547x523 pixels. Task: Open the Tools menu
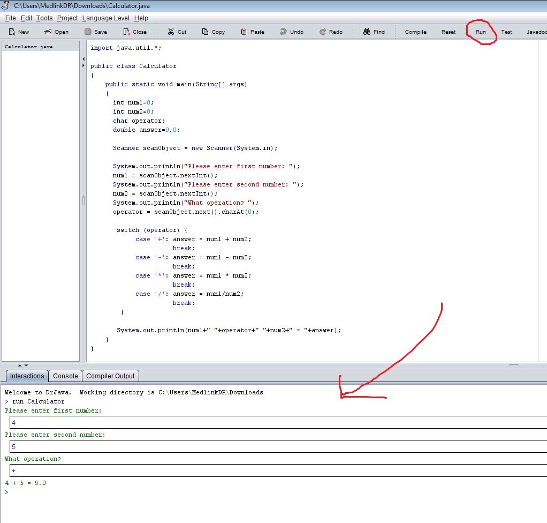[x=44, y=18]
